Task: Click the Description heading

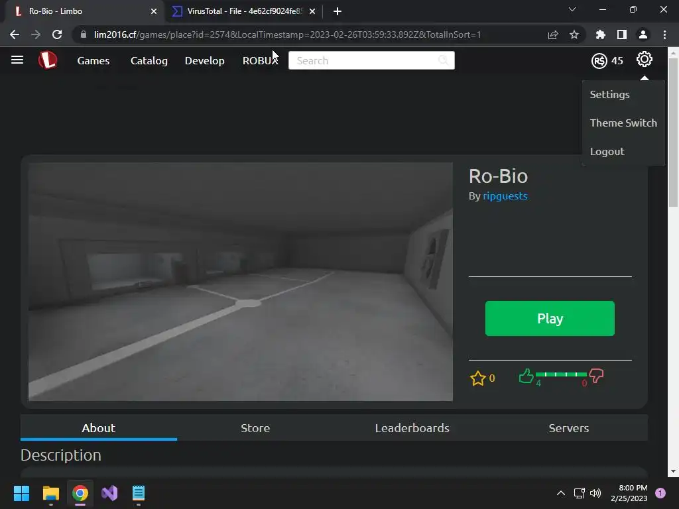Action: point(60,455)
